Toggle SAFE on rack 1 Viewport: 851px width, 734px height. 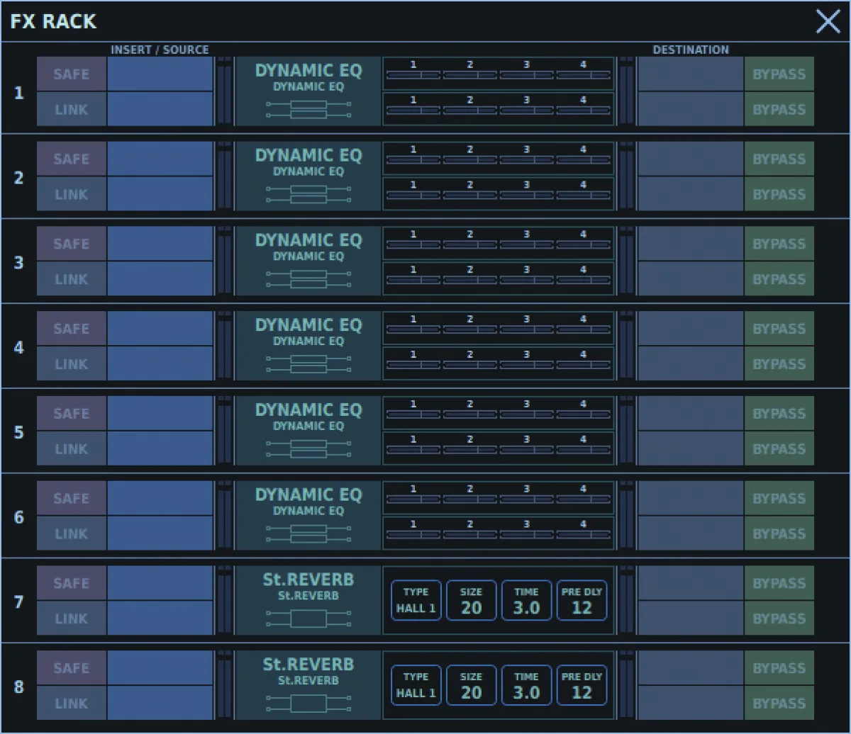pos(72,74)
